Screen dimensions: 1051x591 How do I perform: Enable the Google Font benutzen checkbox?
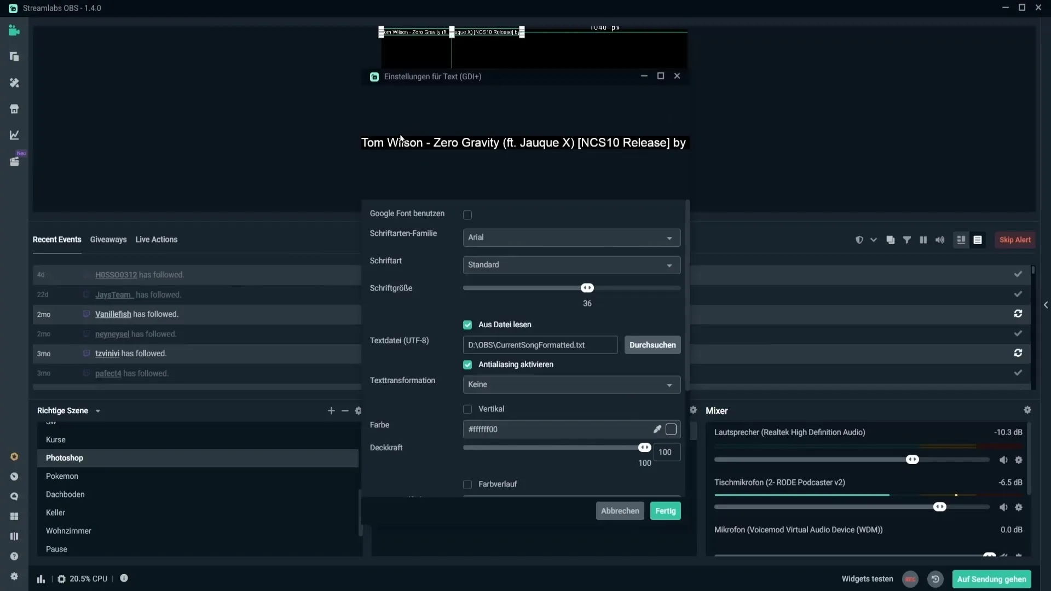[x=467, y=215]
